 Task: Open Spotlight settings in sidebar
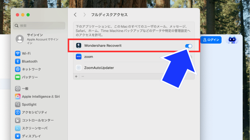[29, 105]
